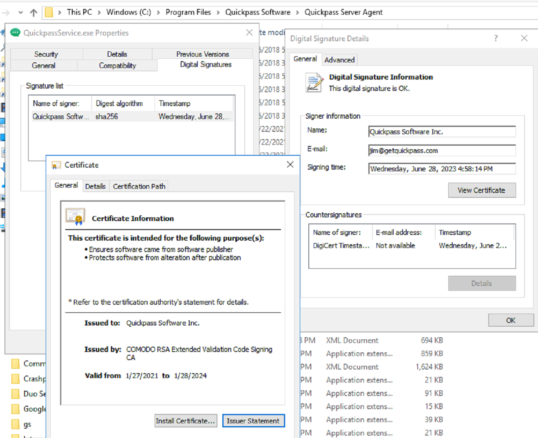Switch to the Compatibility tab

pos(117,65)
